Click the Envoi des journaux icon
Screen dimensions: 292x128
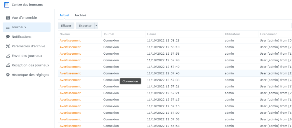pyautogui.click(x=8, y=56)
